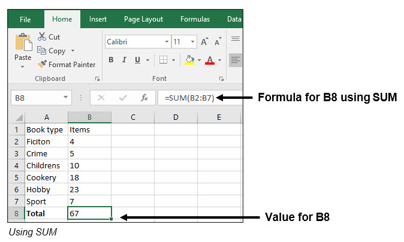The width and height of the screenshot is (404, 242).
Task: Select cell containing Hobby
Action: coord(46,189)
